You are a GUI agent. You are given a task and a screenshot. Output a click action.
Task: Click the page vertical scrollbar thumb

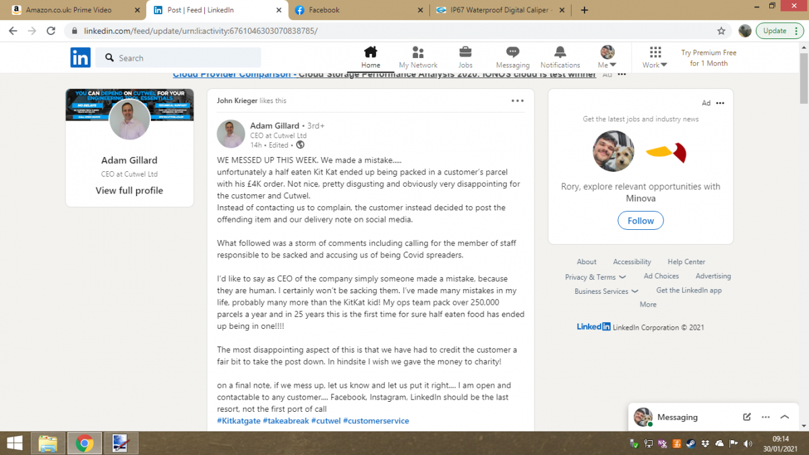804,78
